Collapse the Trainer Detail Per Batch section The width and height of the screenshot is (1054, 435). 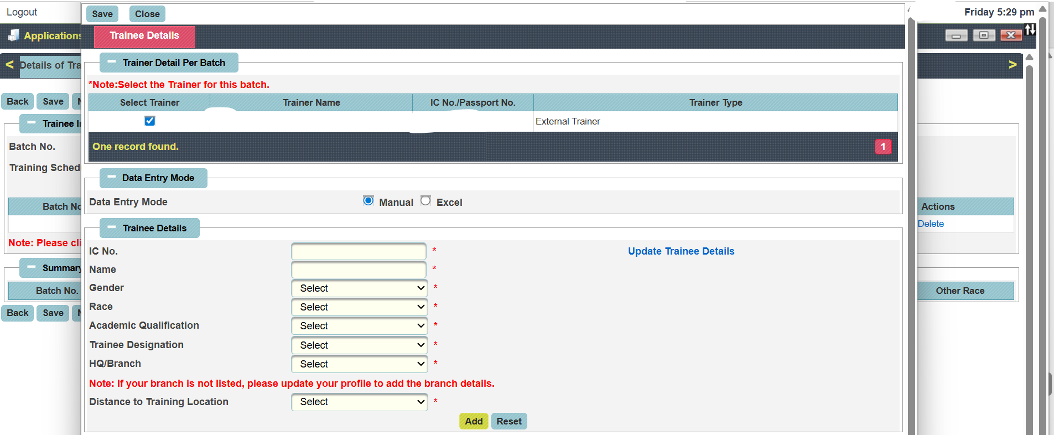click(112, 63)
